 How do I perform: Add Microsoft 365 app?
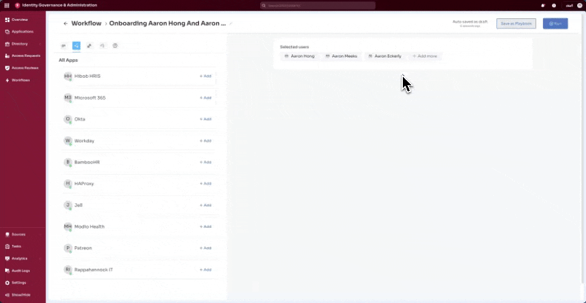tap(205, 98)
